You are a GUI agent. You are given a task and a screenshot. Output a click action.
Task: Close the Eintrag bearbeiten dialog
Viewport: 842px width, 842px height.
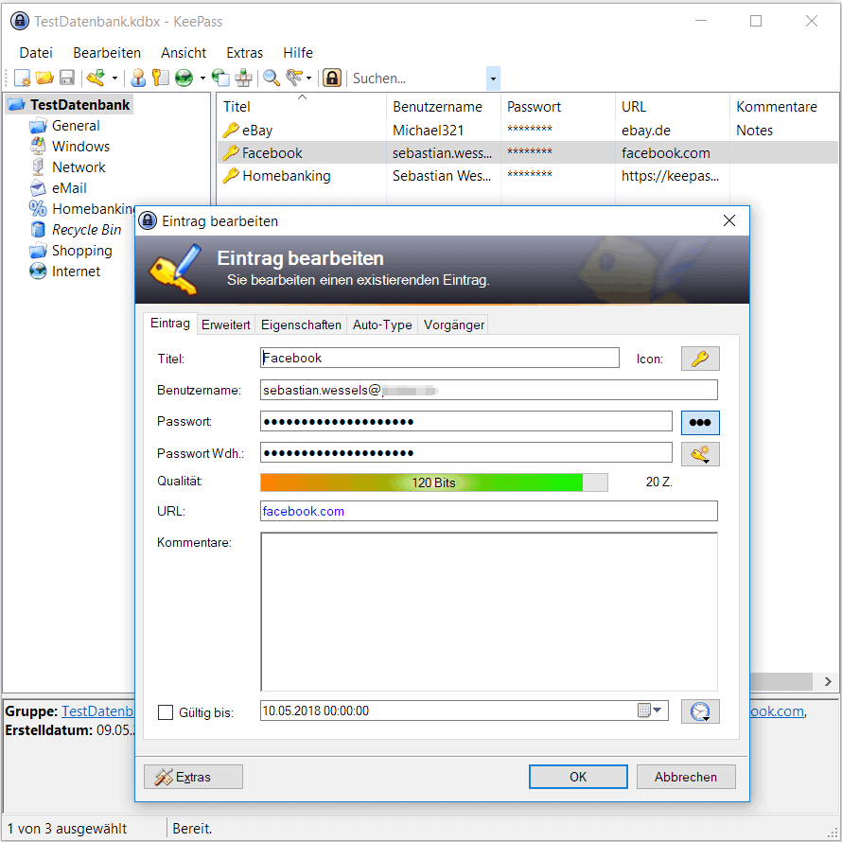[x=728, y=220]
